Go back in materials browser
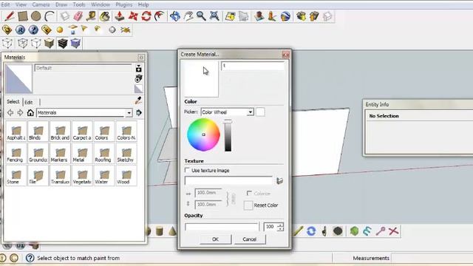Viewport: 473px width, 266px height. 10,113
